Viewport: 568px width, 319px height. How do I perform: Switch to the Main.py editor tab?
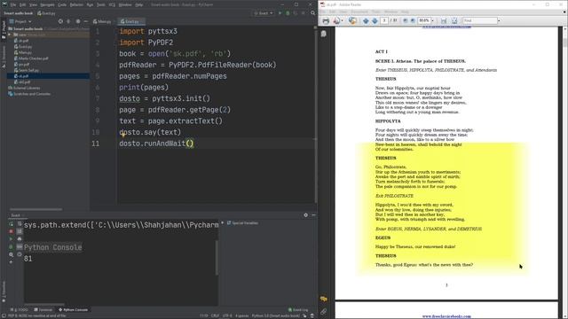102,21
